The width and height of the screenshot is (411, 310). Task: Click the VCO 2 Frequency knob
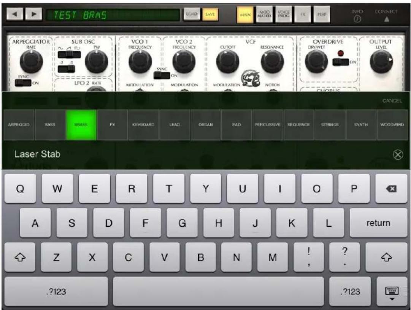(x=184, y=61)
